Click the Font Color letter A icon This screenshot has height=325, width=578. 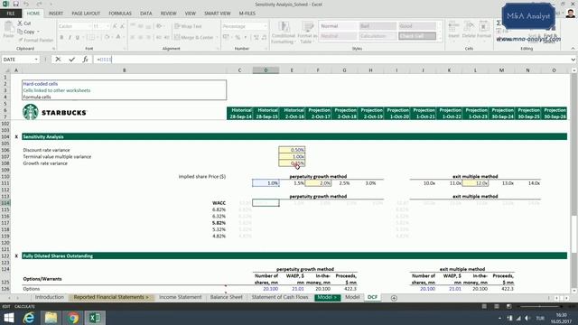(118, 37)
